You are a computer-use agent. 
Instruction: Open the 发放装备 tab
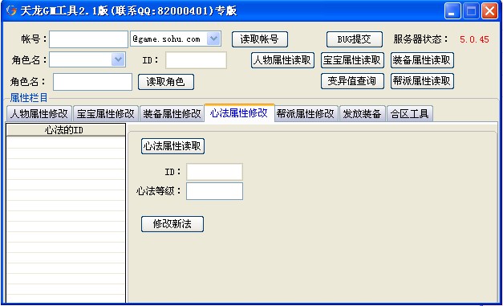tap(362, 114)
